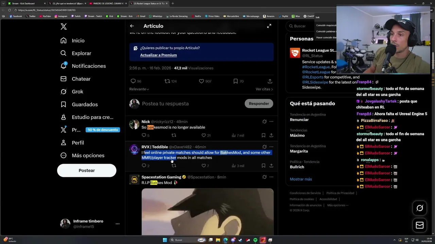Screen dimensions: 435x244
Task: Open Inicio home from sidebar
Action: (72, 41)
